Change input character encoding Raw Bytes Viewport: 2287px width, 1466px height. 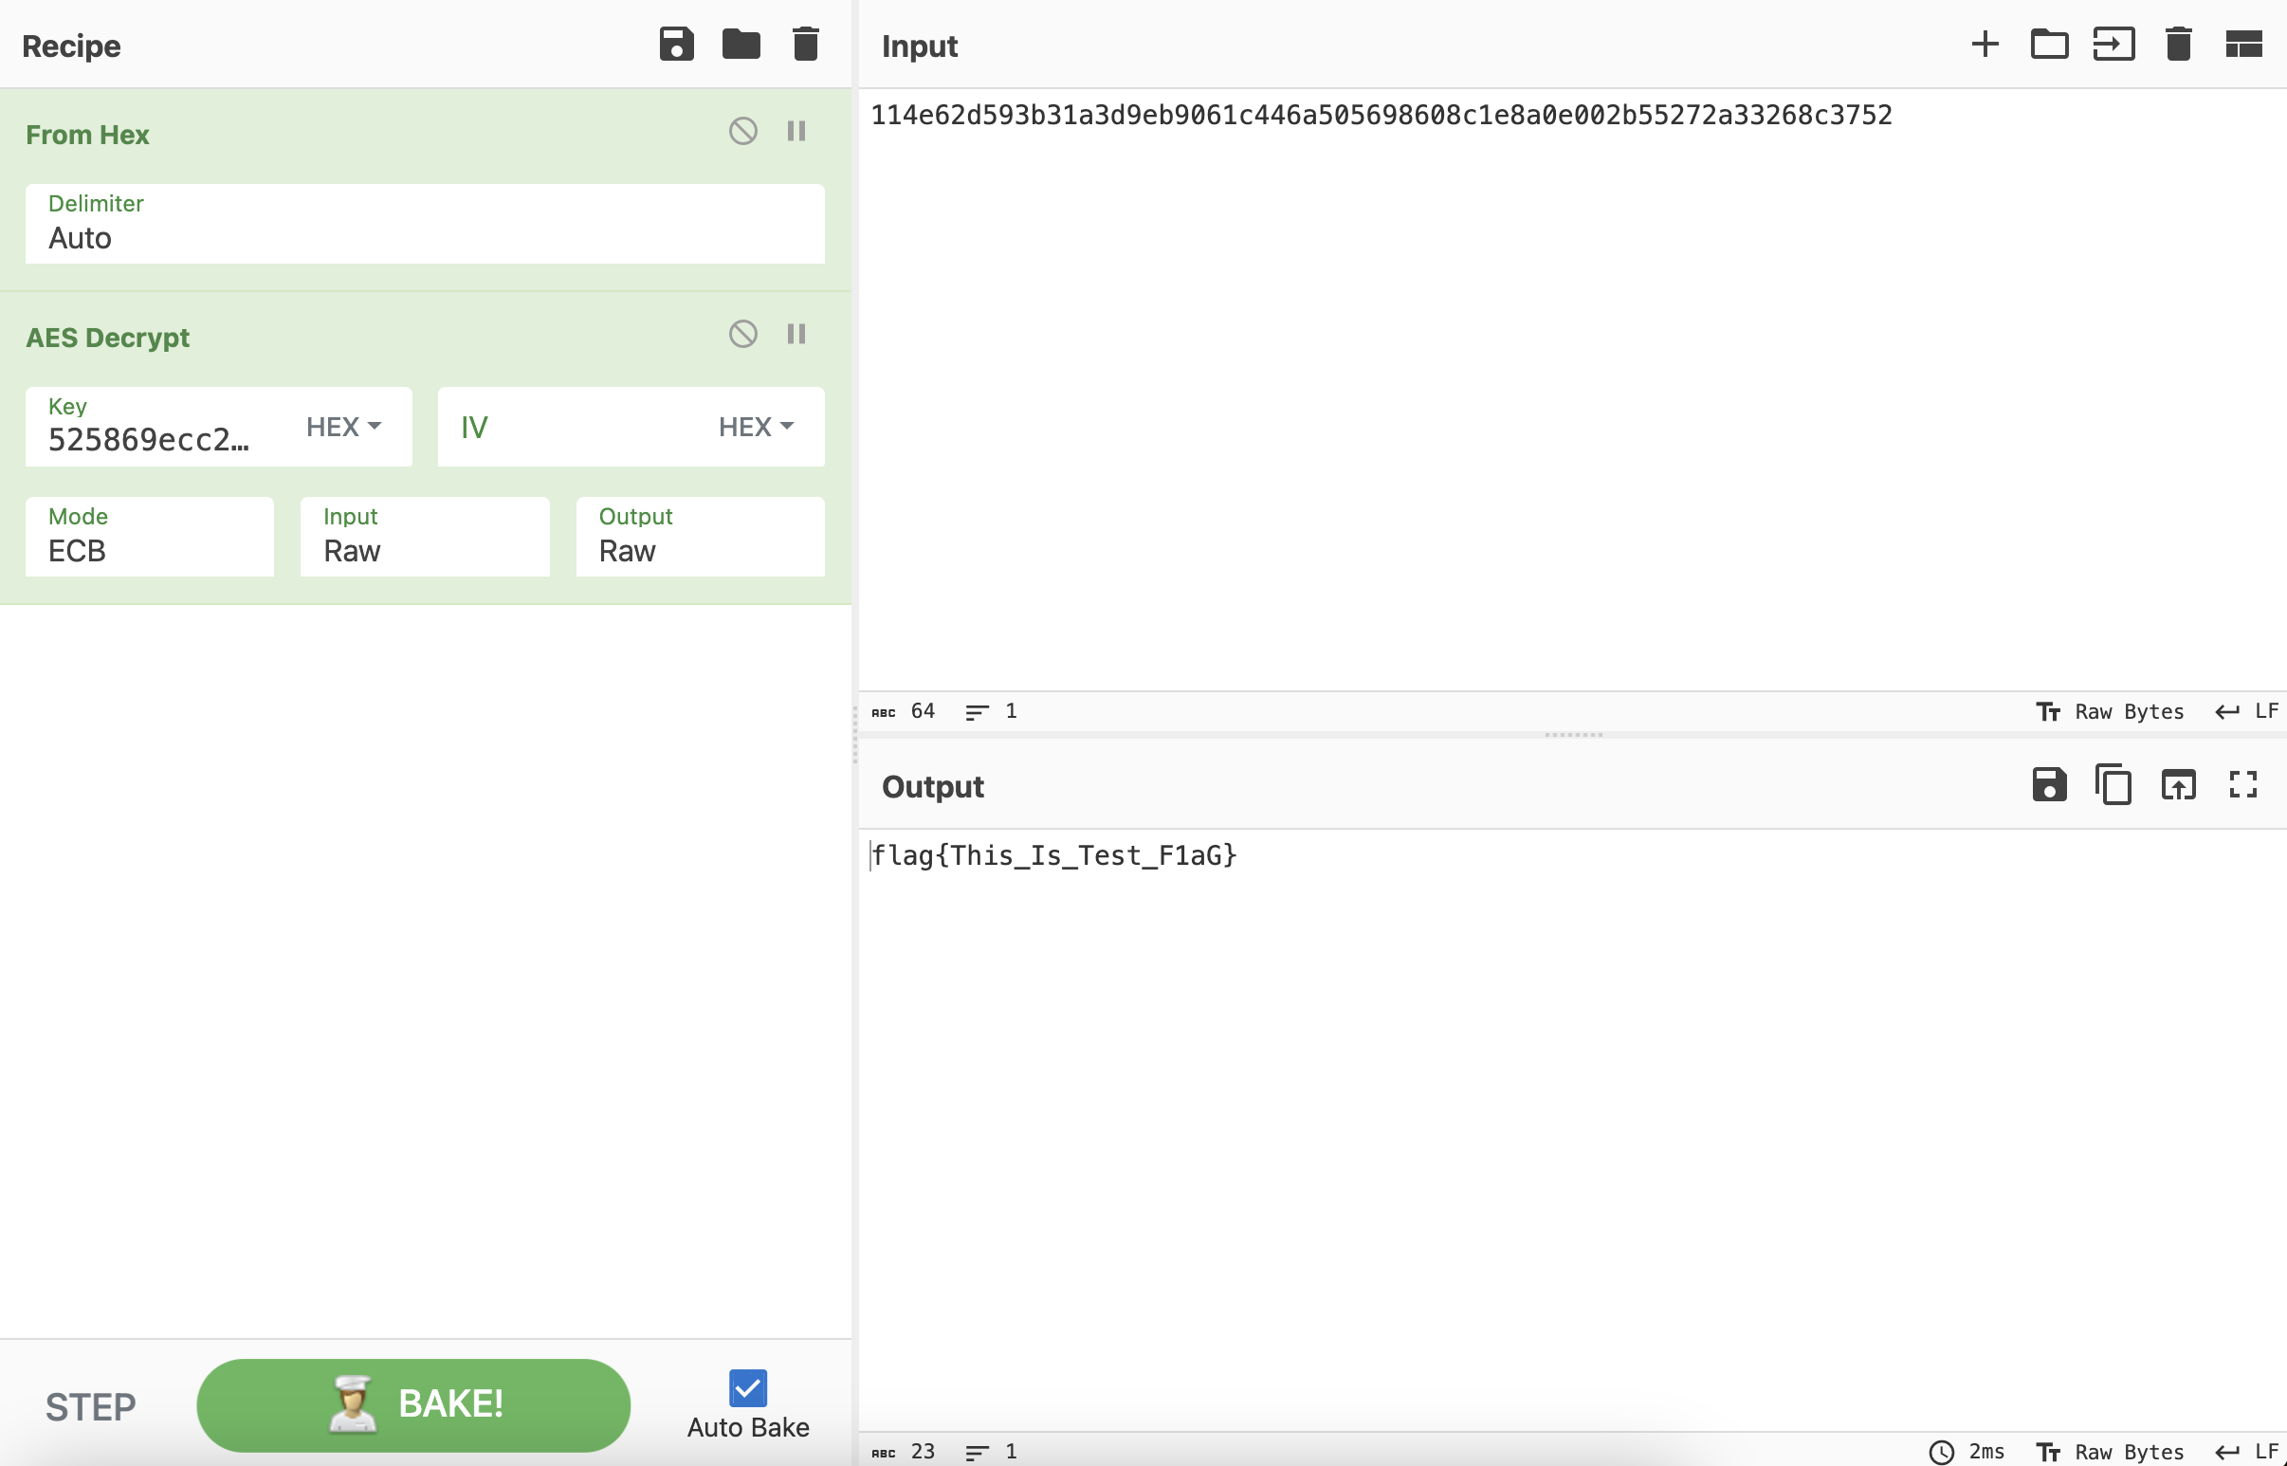[x=2110, y=712]
